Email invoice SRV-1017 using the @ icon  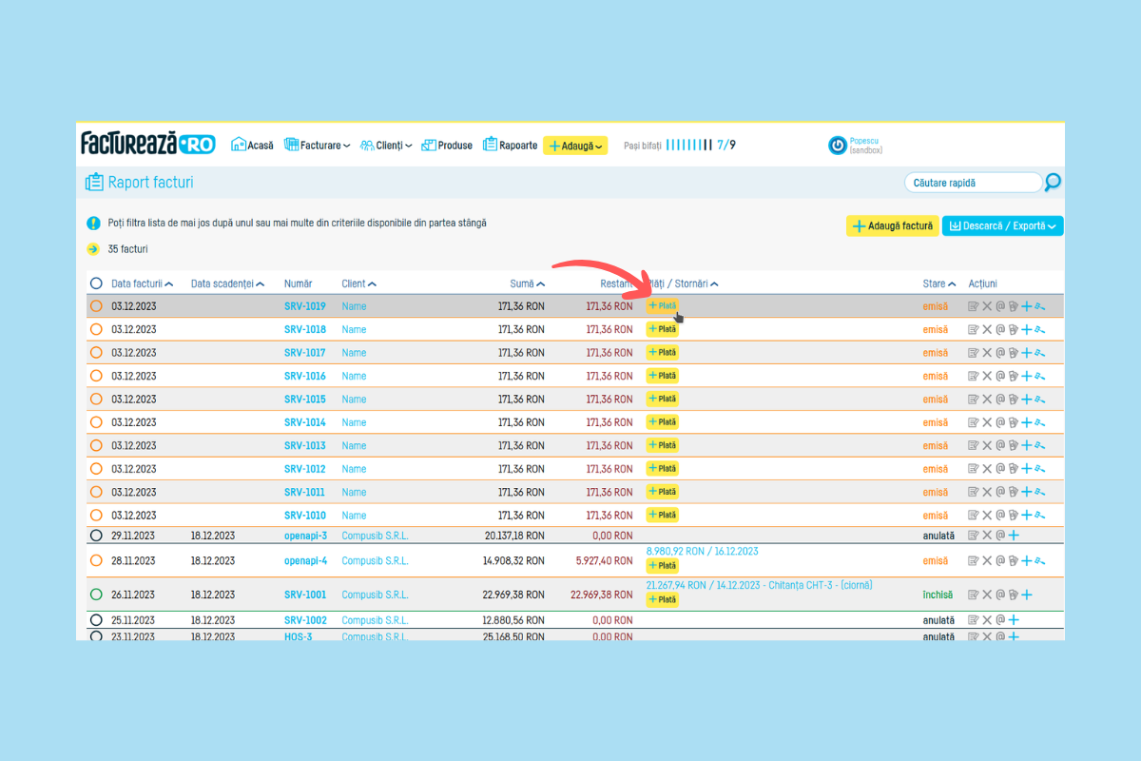[x=1000, y=353]
